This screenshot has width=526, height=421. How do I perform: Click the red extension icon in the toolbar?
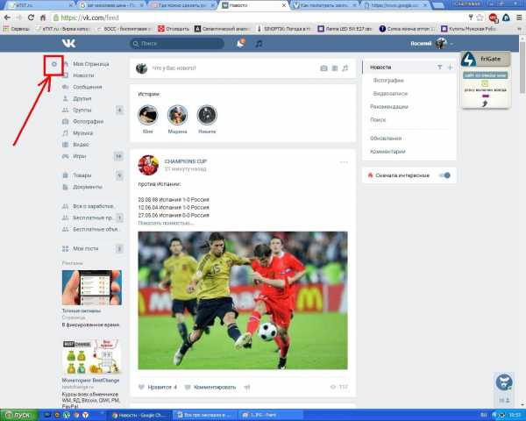(x=493, y=18)
